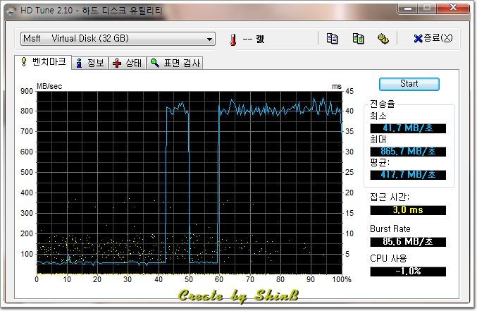Open the options gear icon
477x311 pixels.
383,38
